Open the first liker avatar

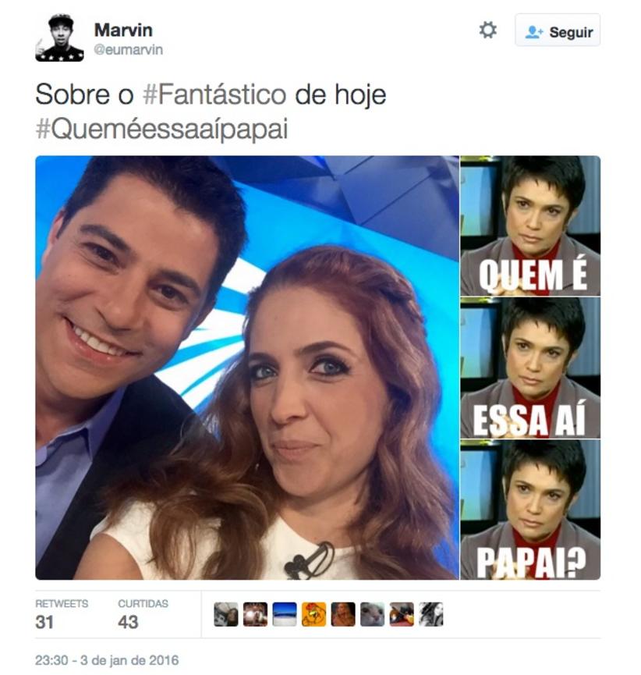pyautogui.click(x=226, y=614)
